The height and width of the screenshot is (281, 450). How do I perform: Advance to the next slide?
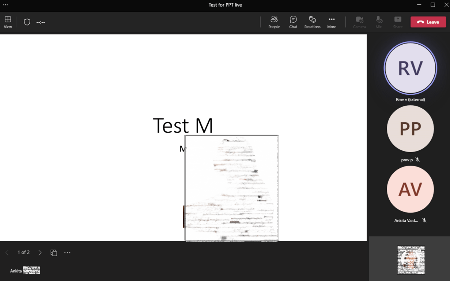40,252
